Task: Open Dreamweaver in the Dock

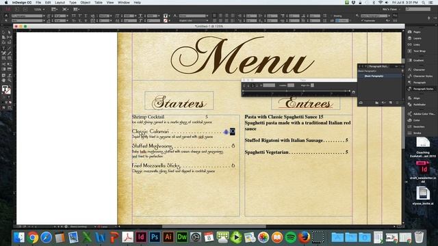Action: coord(181,237)
